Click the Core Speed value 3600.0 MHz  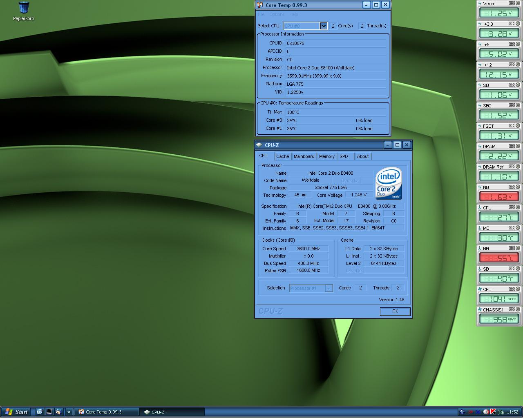coord(308,249)
